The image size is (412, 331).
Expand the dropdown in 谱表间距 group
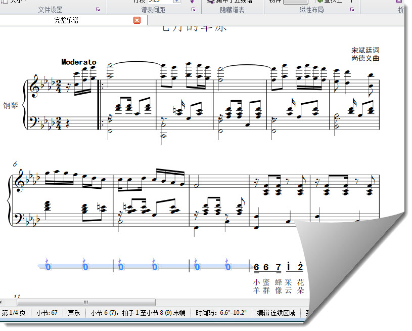pos(176,2)
